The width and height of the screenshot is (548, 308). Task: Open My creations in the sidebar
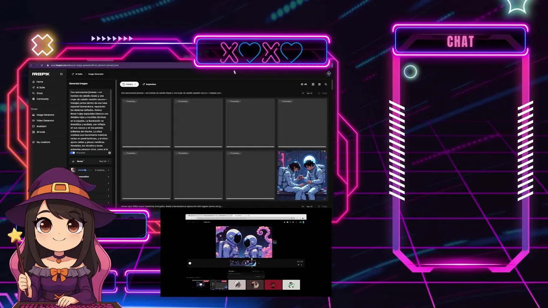click(43, 142)
